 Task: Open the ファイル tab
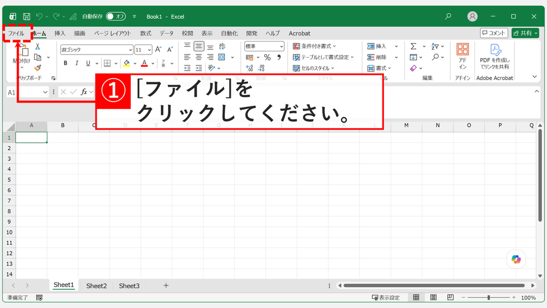coord(16,34)
